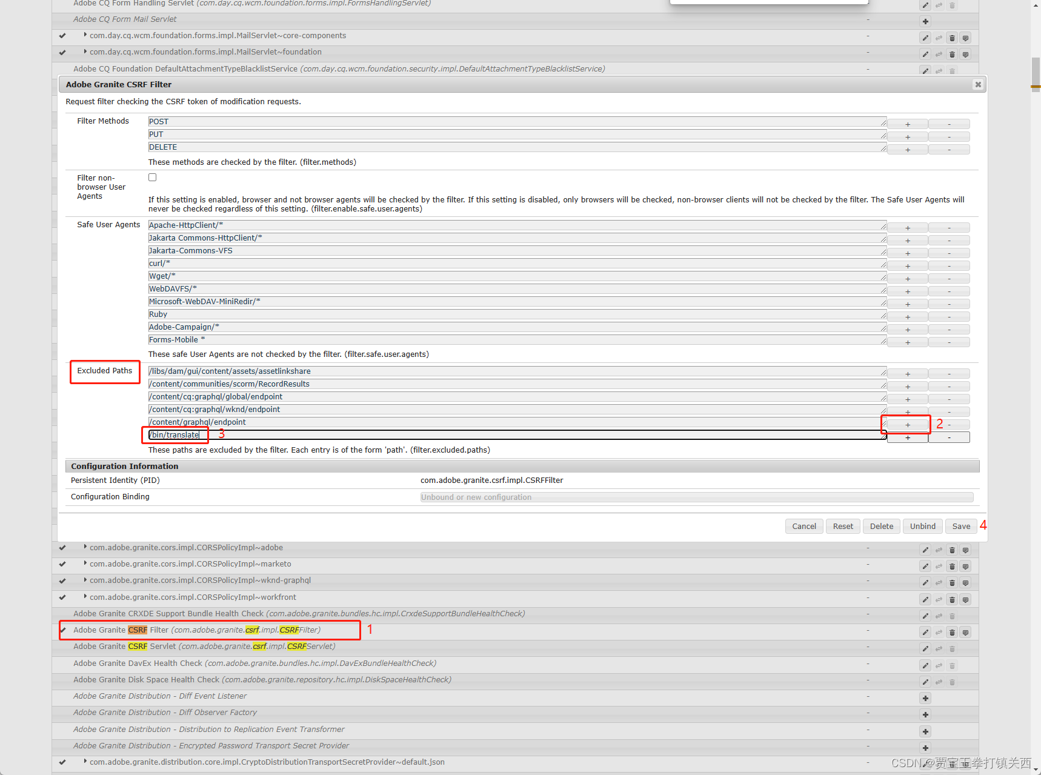Add a safe user agent after curl/*
1041x775 pixels.
[908, 266]
